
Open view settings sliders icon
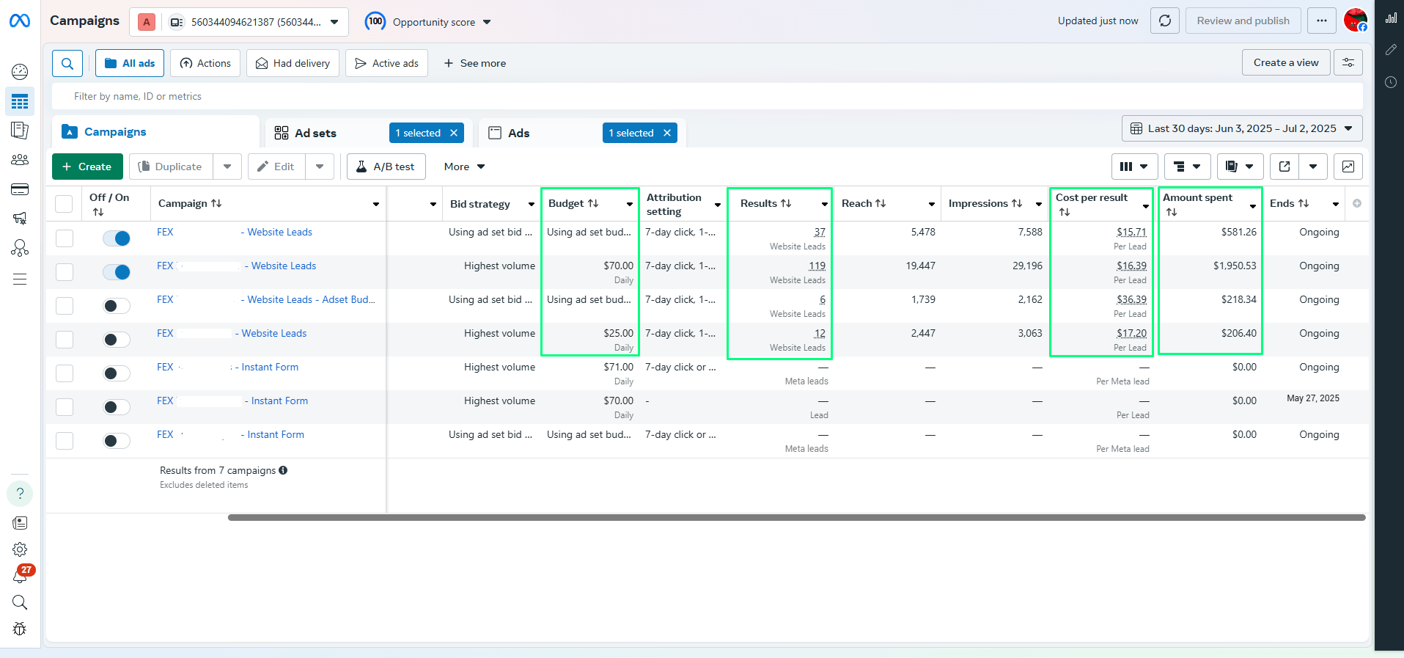(1348, 62)
